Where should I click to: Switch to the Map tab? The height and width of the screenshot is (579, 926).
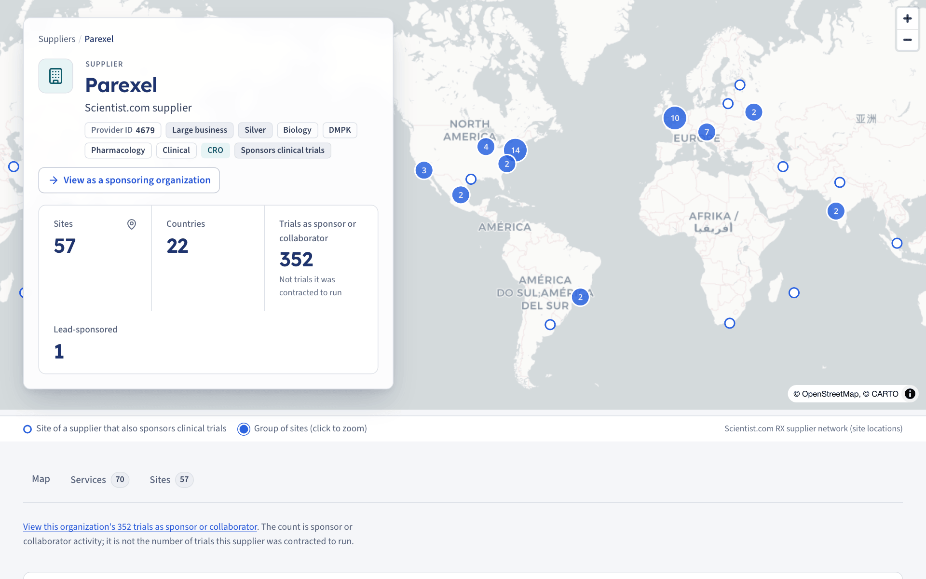click(x=41, y=479)
